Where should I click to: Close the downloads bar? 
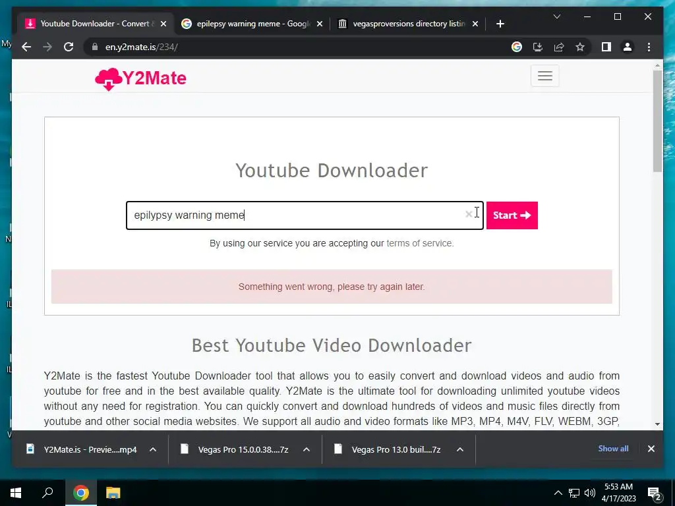click(x=651, y=449)
